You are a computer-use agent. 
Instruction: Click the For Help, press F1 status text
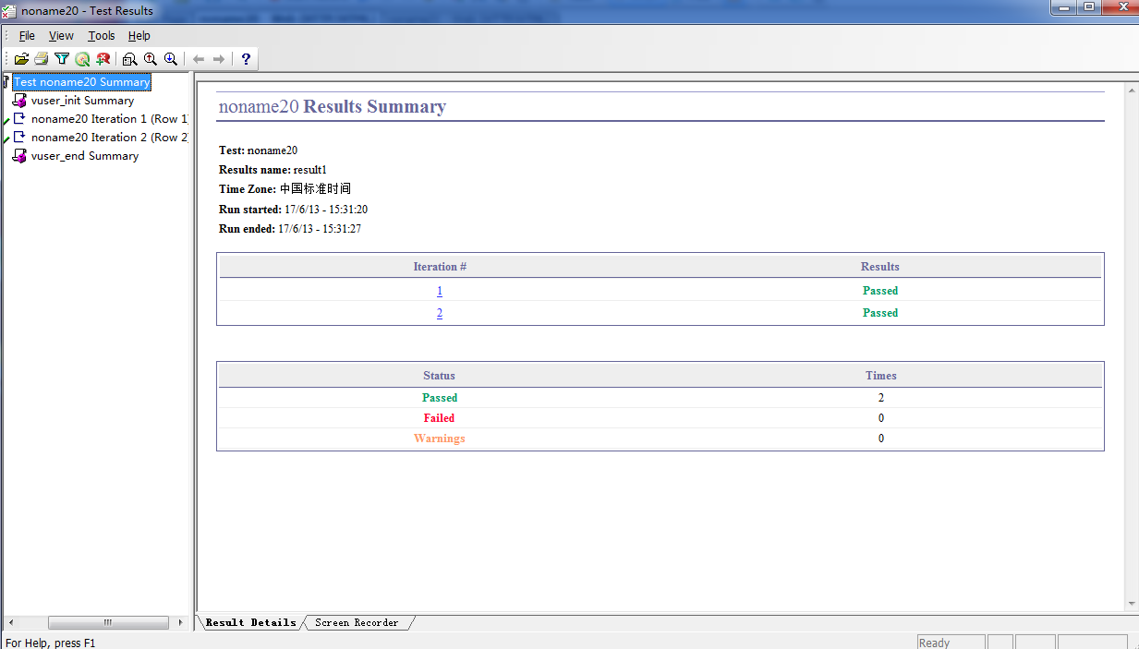[x=51, y=643]
